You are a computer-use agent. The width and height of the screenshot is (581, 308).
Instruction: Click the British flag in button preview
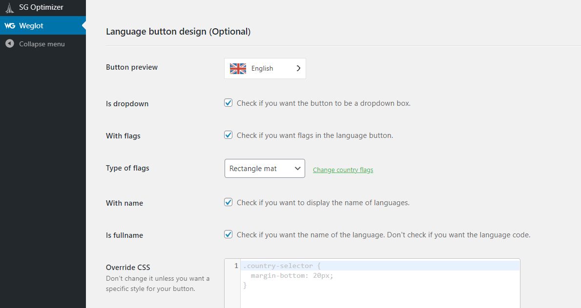[238, 68]
